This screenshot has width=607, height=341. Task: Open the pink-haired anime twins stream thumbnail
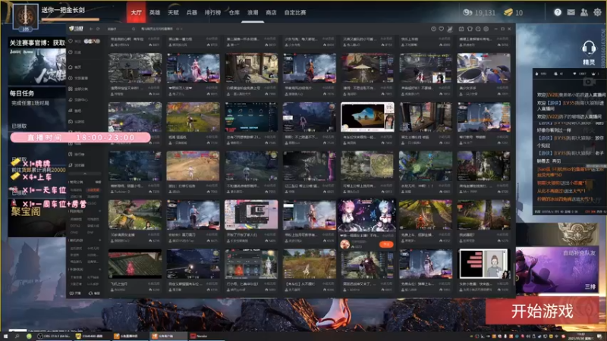(367, 215)
